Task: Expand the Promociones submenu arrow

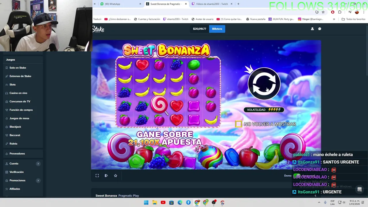Action: (x=38, y=181)
